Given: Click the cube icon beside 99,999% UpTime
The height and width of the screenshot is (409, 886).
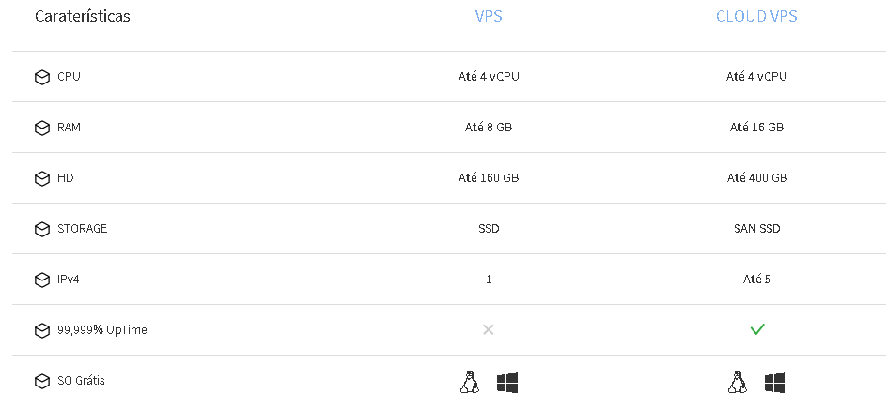Looking at the screenshot, I should pos(42,330).
